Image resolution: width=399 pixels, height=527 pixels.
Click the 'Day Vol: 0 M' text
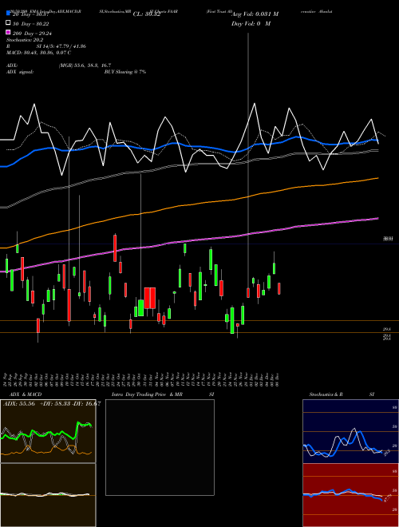click(x=251, y=23)
